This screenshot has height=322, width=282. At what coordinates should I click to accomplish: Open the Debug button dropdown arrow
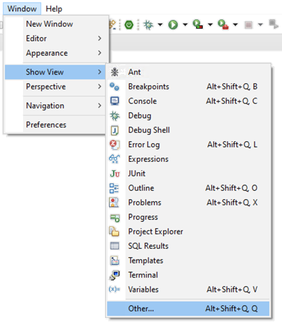tap(160, 24)
